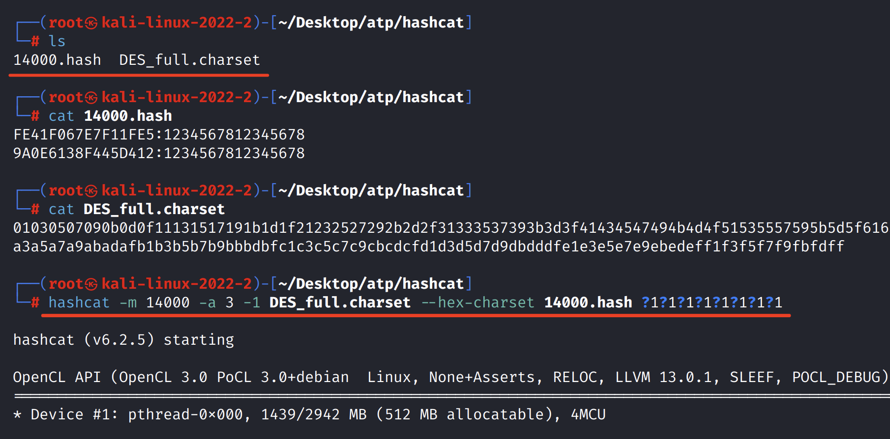The width and height of the screenshot is (890, 439).
Task: Select 'DES_full.charset' in the ls output
Action: [189, 60]
